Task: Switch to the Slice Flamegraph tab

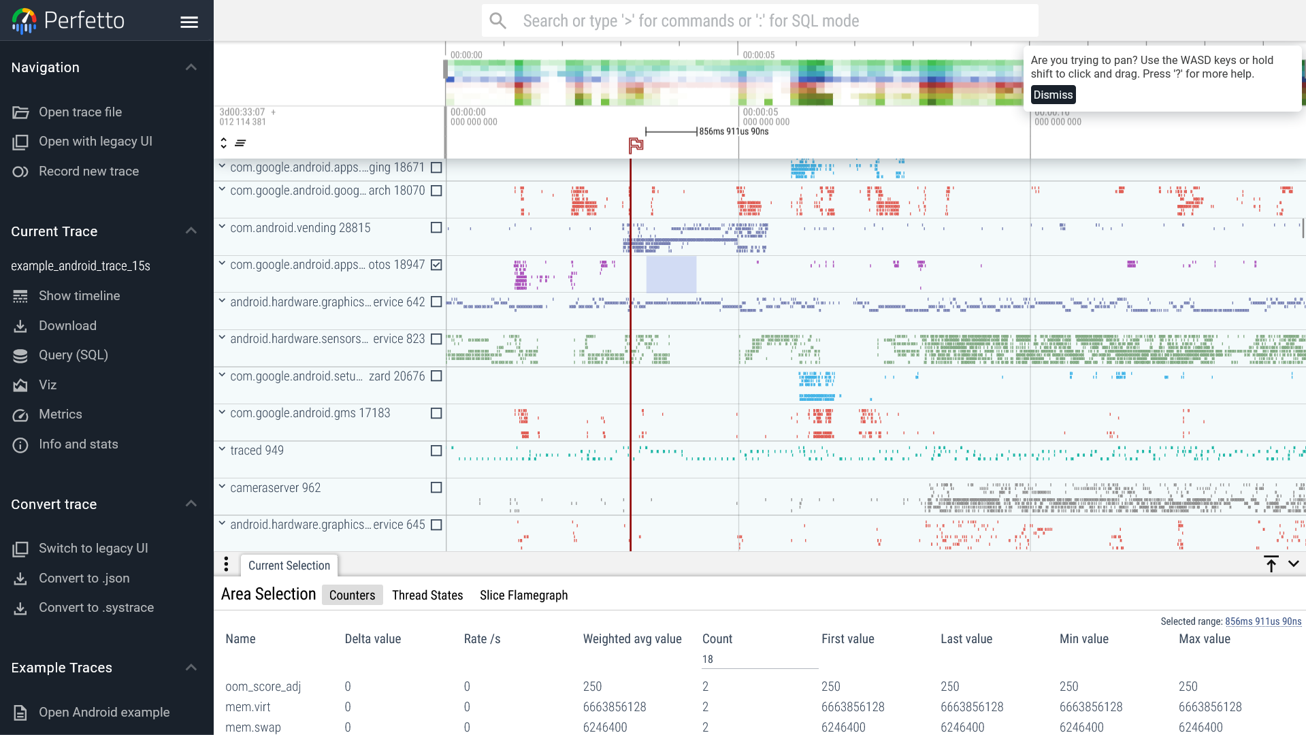Action: [523, 595]
